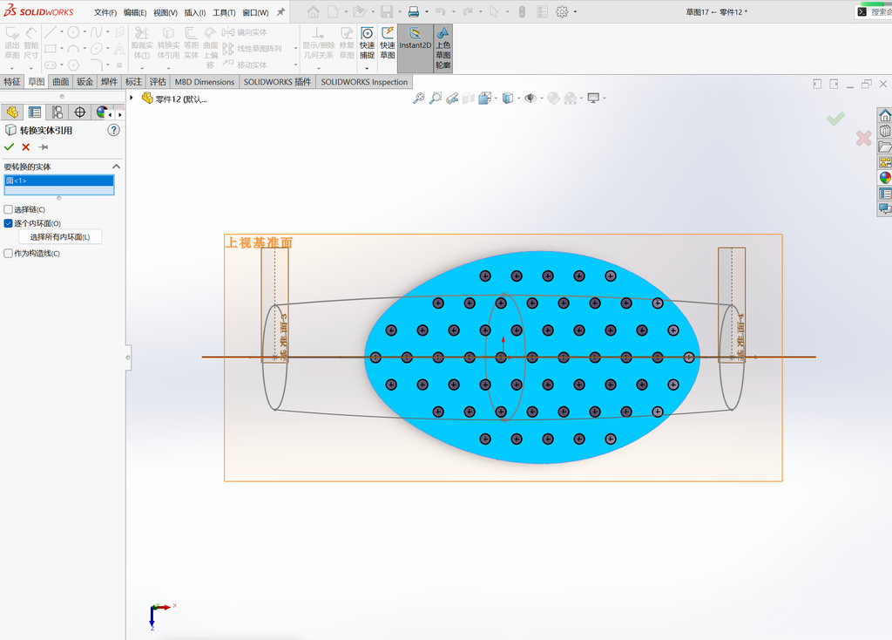Open the 窗口(W) menu

255,12
